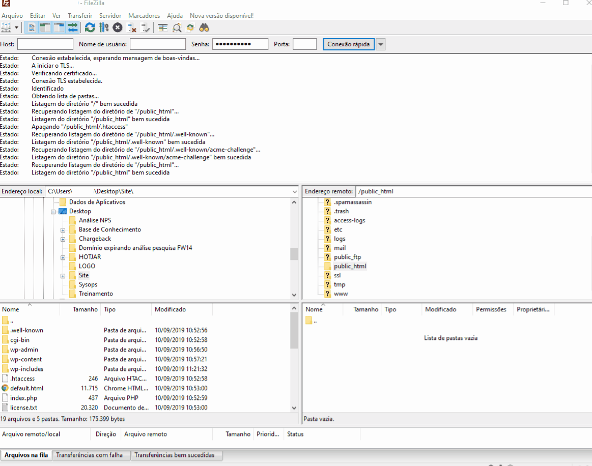Switch to Transferências com falha tab
592x466 pixels.
coord(90,455)
